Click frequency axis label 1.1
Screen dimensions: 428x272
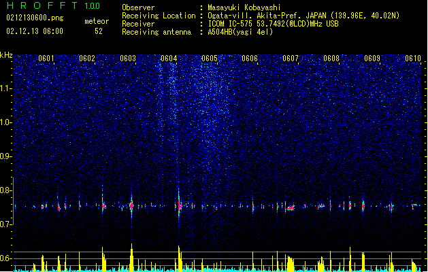click(x=6, y=88)
